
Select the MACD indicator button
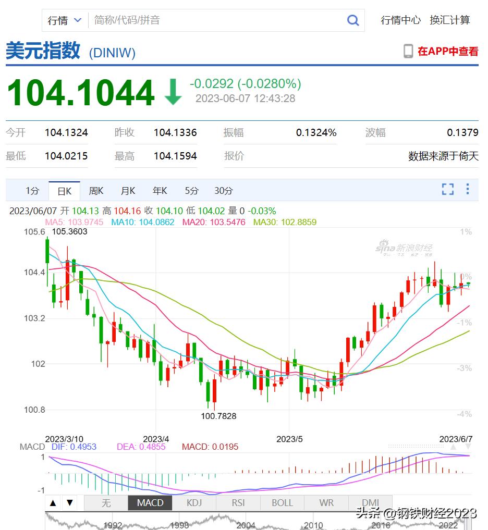point(150,503)
